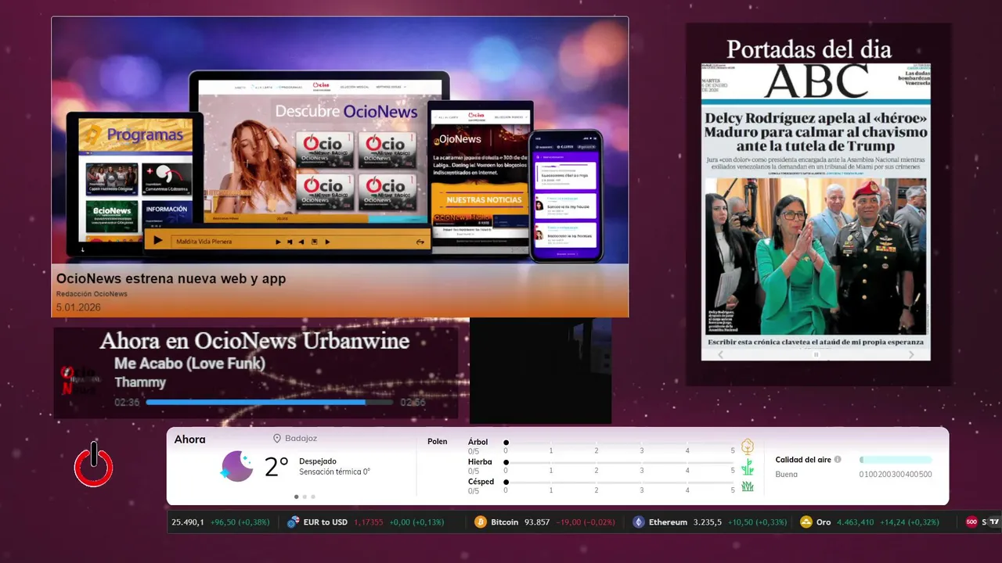This screenshot has height=563, width=1002.
Task: Click the Hierba pollen level slider
Action: click(x=619, y=462)
